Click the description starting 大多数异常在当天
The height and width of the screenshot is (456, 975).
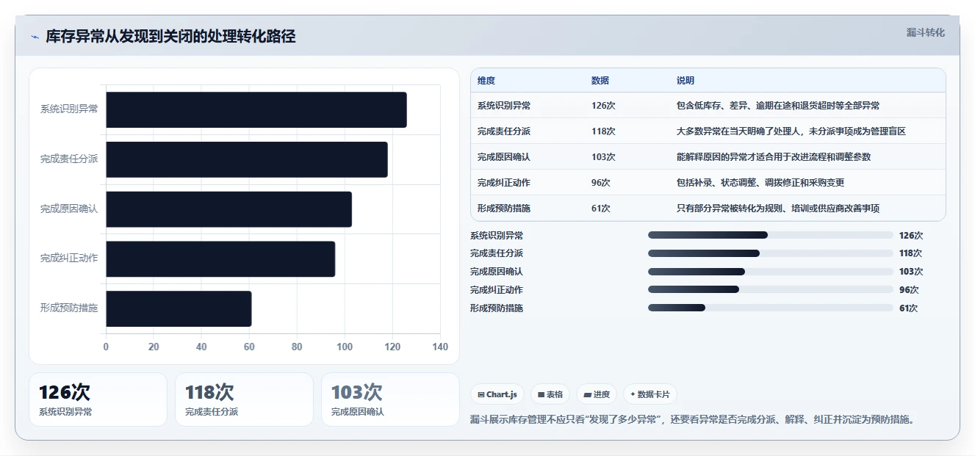coord(791,131)
